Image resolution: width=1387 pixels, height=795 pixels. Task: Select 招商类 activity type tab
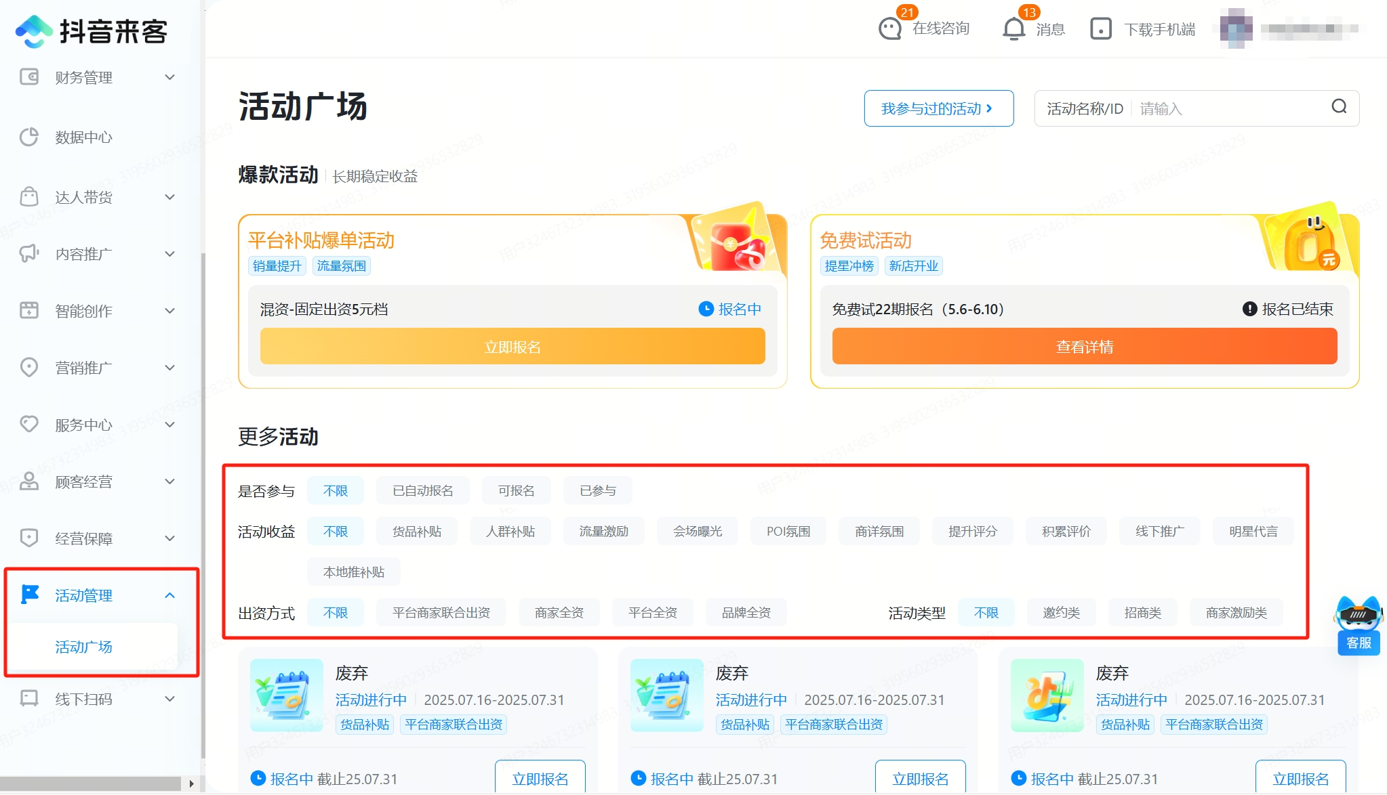pyautogui.click(x=1142, y=613)
